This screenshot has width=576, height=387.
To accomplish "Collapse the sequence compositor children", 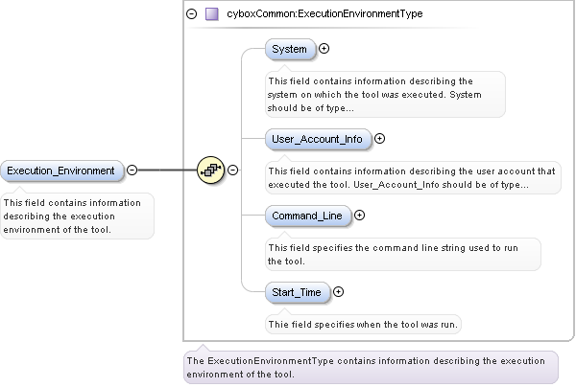I will [232, 171].
